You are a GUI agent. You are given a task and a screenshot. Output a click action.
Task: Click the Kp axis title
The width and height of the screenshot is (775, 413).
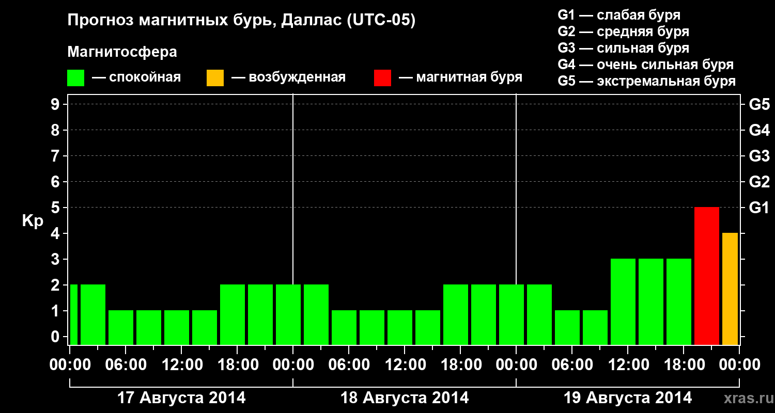click(33, 221)
